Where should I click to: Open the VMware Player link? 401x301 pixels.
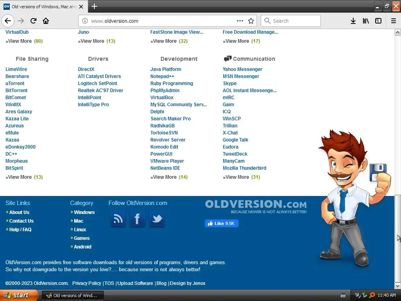coord(167,161)
